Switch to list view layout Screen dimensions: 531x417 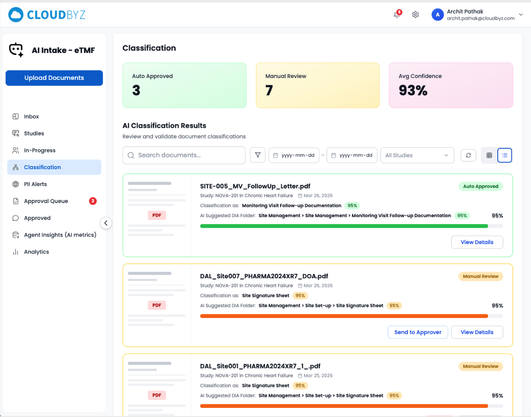click(x=505, y=155)
